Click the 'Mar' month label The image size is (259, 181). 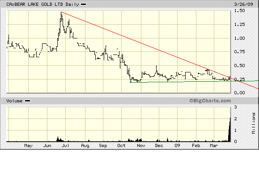[x=214, y=146]
